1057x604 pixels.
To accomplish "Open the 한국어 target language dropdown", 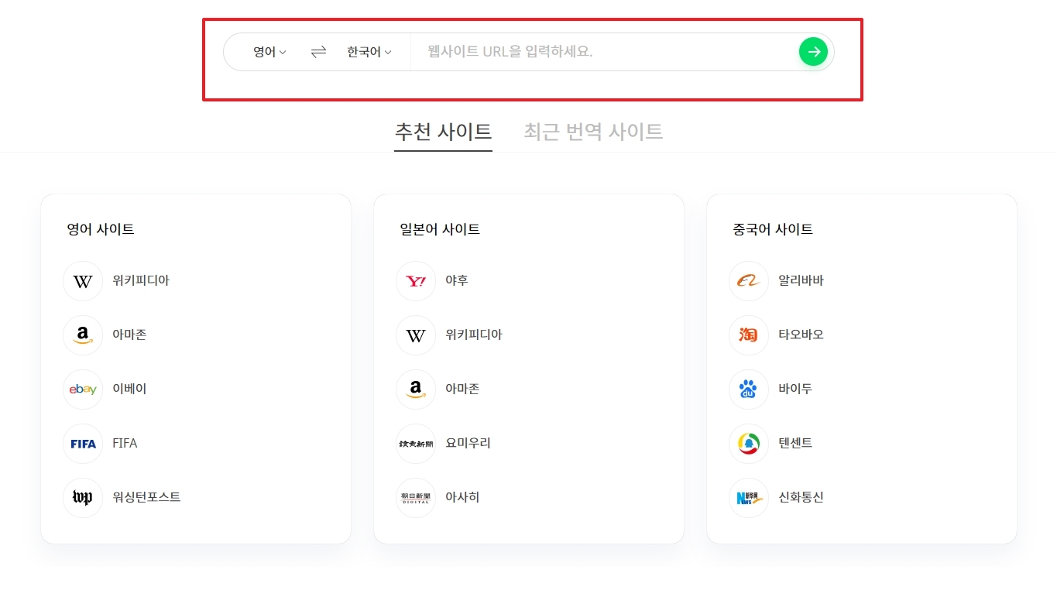I will (x=368, y=51).
